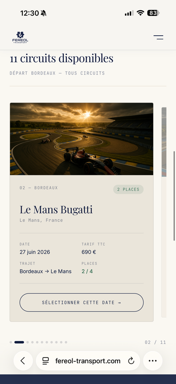Tap the Wi-Fi status icon
Image resolution: width=176 pixels, height=384 pixels.
point(140,13)
